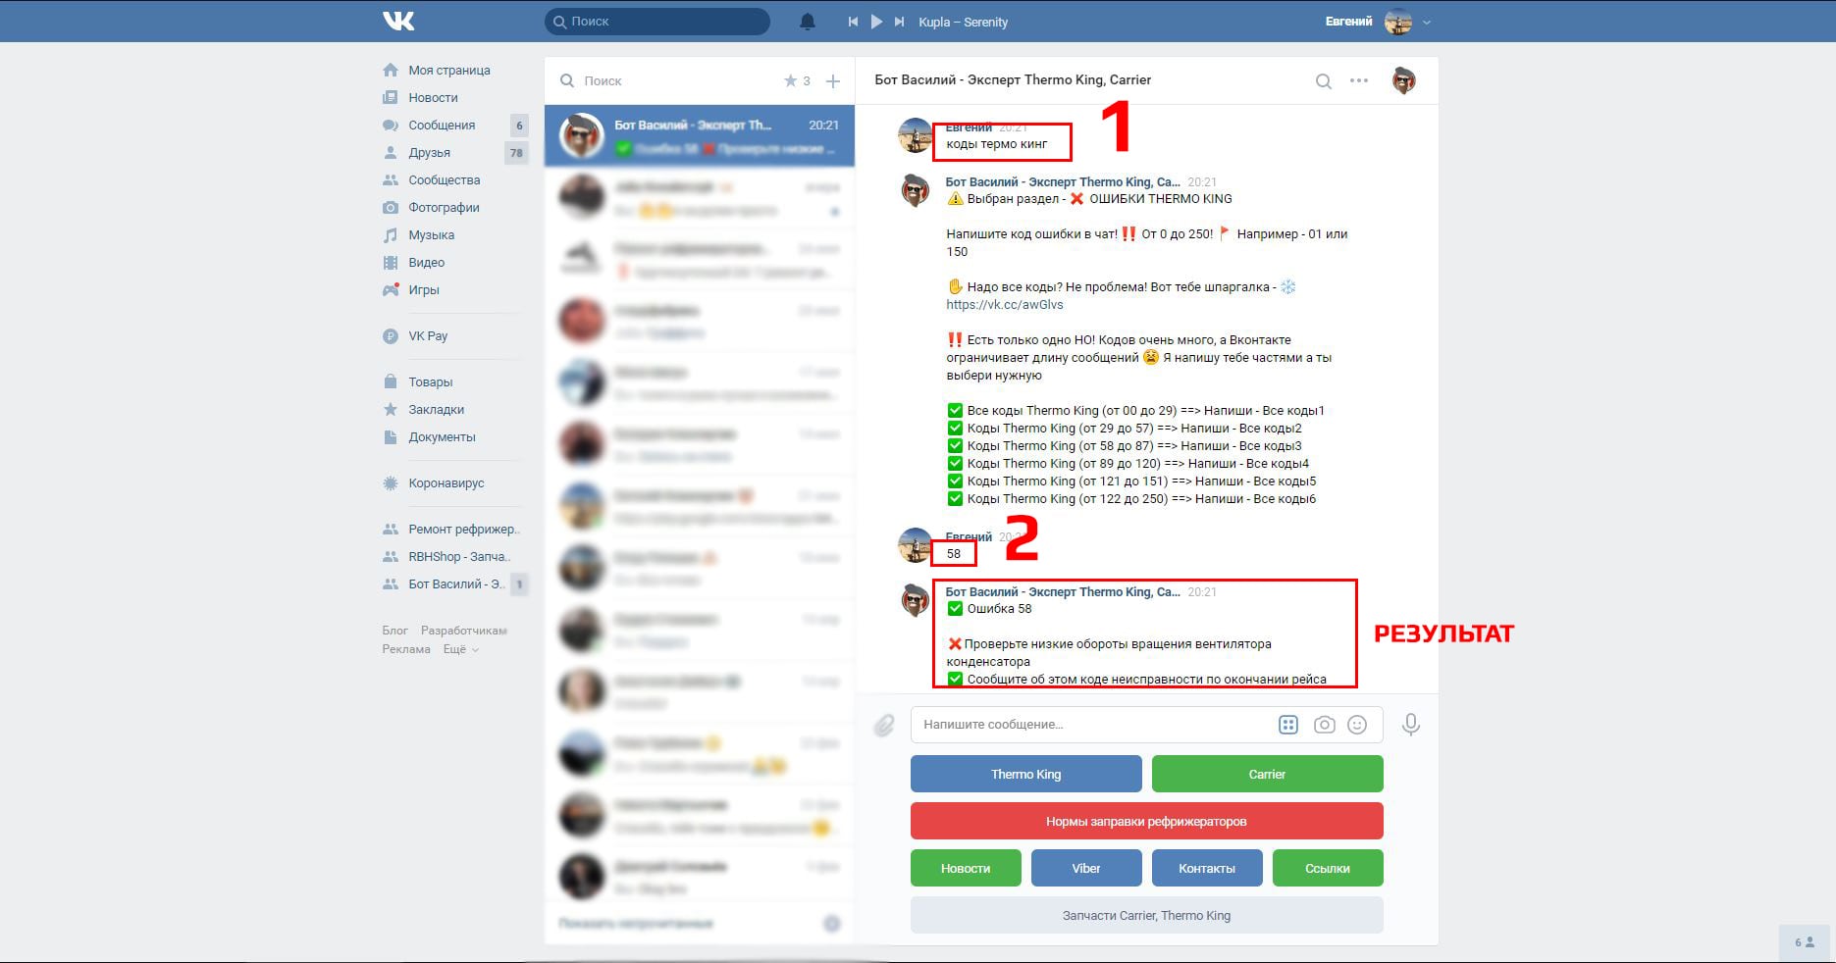Viewport: 1836px width, 963px height.
Task: Open Бот Василий community in sidebar
Action: [x=456, y=584]
